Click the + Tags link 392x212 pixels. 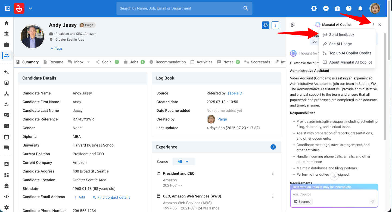tap(56, 49)
